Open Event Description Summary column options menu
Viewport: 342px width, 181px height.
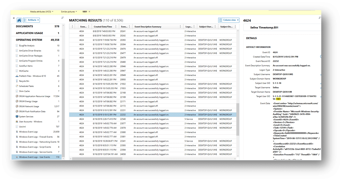point(180,27)
